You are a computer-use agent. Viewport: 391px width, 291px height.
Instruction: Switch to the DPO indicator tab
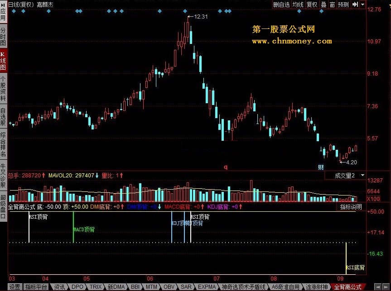coord(77,287)
